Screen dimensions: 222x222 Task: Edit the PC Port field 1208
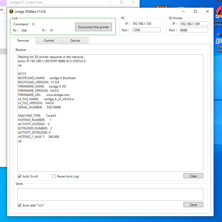pyautogui.click(x=146, y=30)
